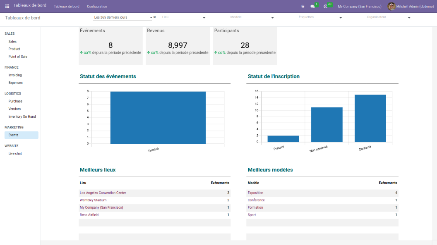Open the activities clock icon with badge 43

click(326, 7)
